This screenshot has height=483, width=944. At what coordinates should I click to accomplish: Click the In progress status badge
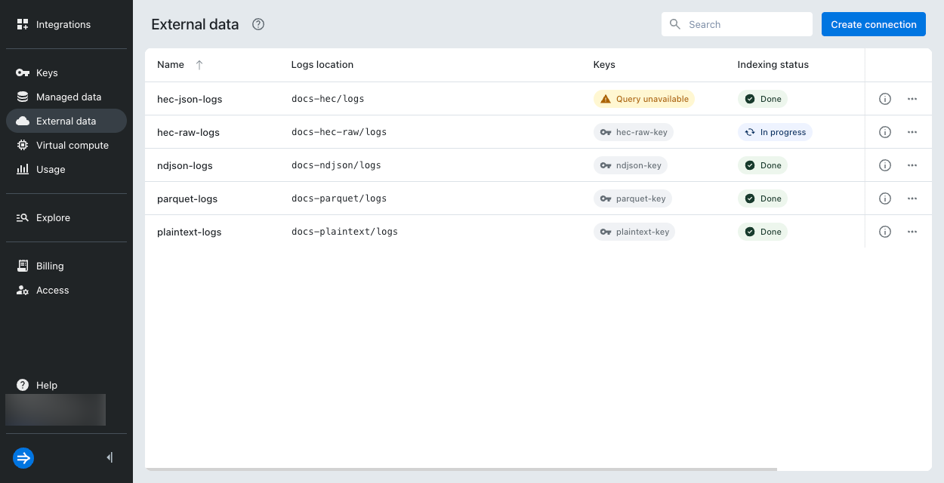[x=775, y=132]
